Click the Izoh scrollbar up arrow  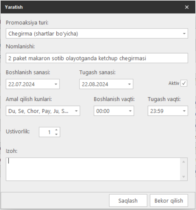coord(184,162)
